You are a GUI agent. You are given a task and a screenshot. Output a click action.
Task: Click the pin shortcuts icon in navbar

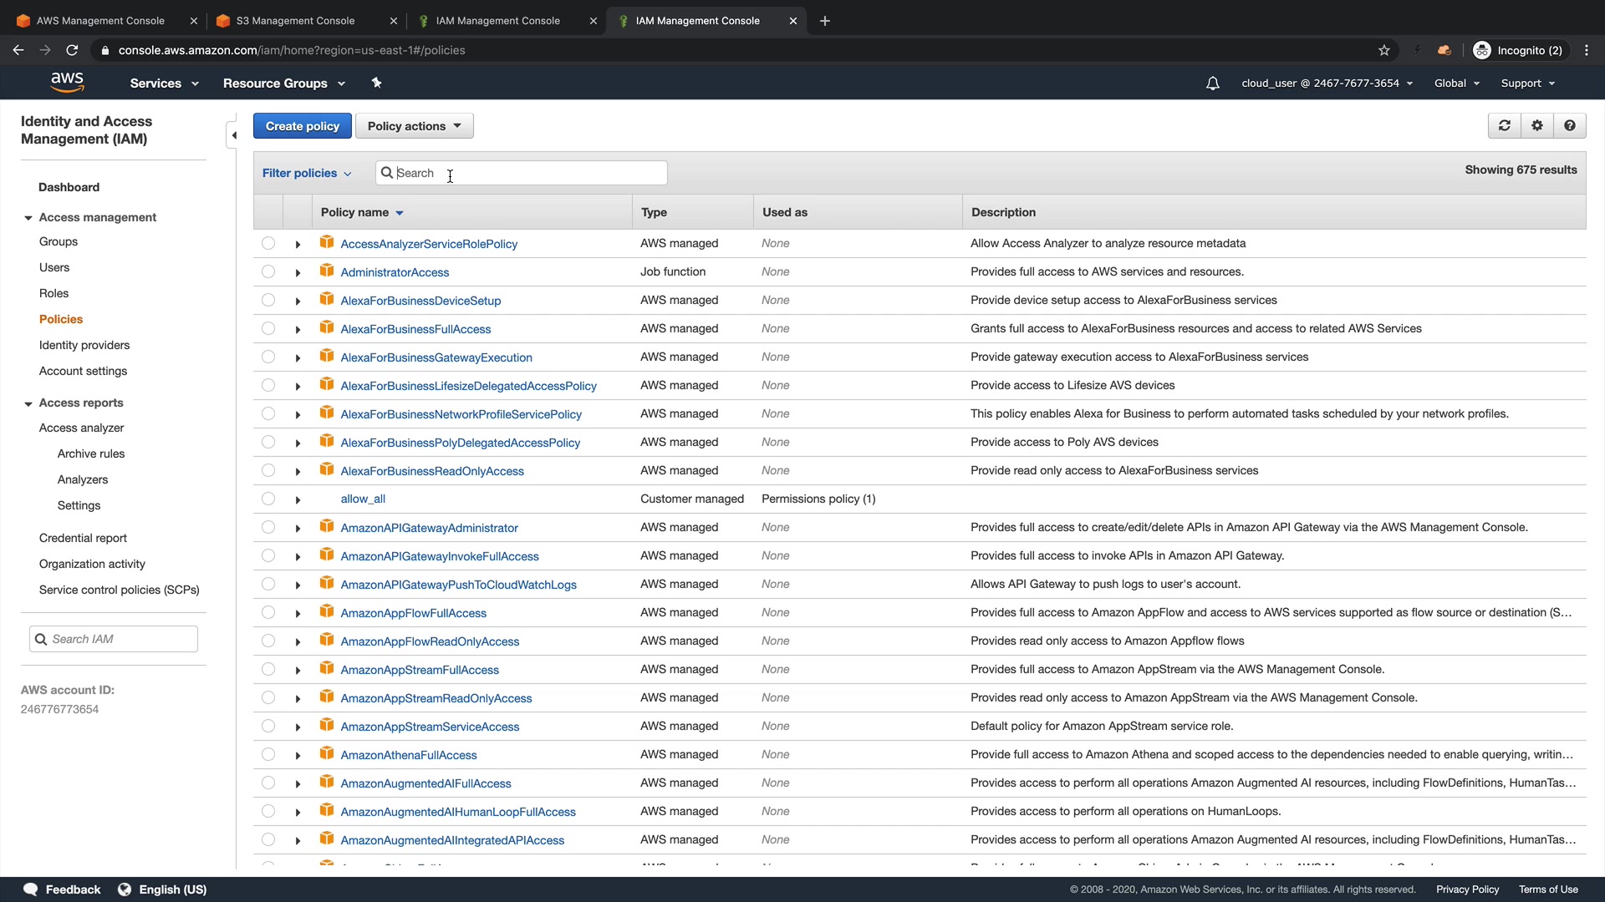click(x=376, y=83)
